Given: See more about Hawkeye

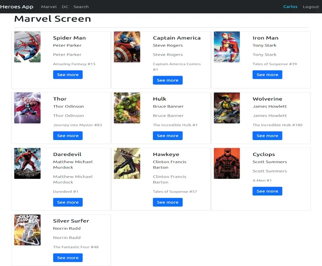Looking at the screenshot, I should tap(167, 202).
